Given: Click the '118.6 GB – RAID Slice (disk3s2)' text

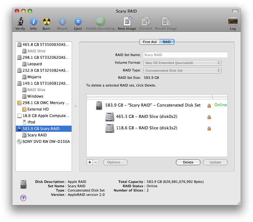Looking at the screenshot, I should [x=147, y=128].
